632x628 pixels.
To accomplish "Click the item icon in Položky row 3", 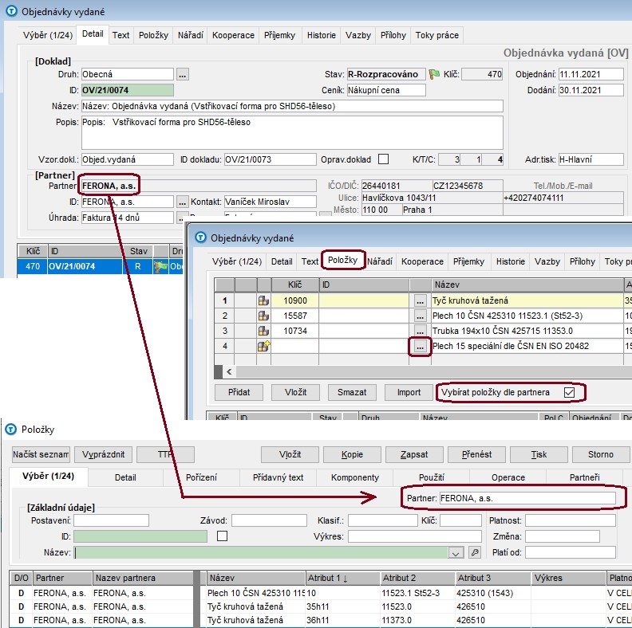I will 263,331.
